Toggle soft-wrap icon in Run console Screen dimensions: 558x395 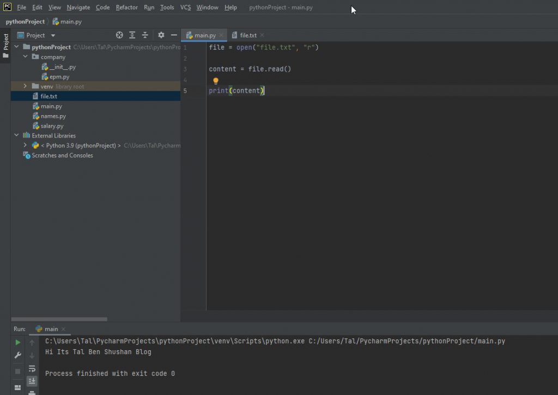click(32, 368)
